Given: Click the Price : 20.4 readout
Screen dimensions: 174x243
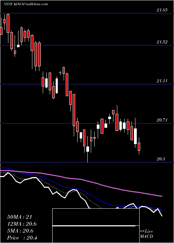Looking at the screenshot, I should 22,238.
